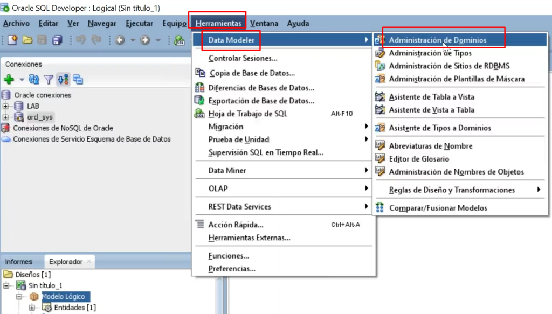This screenshot has height=314, width=552.
Task: Switch to the Informes tab
Action: pyautogui.click(x=19, y=262)
